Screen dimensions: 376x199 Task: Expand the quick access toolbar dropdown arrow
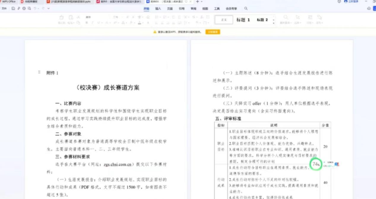tap(48, 8)
